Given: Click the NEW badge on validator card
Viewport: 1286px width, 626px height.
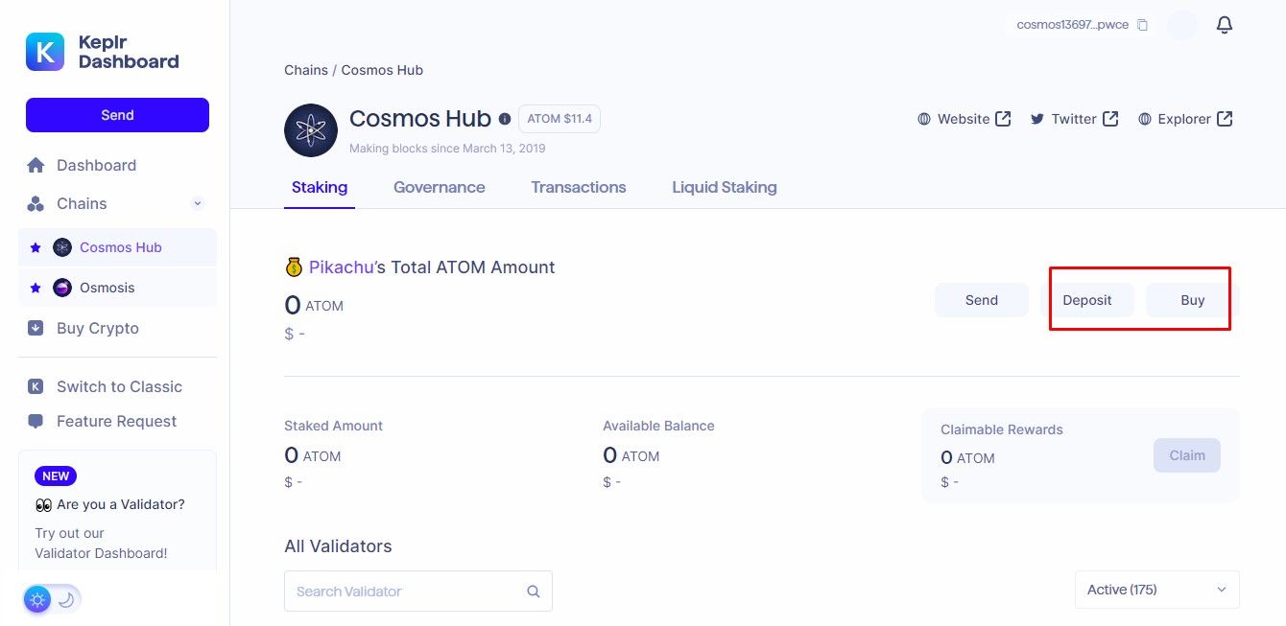Looking at the screenshot, I should (x=56, y=476).
